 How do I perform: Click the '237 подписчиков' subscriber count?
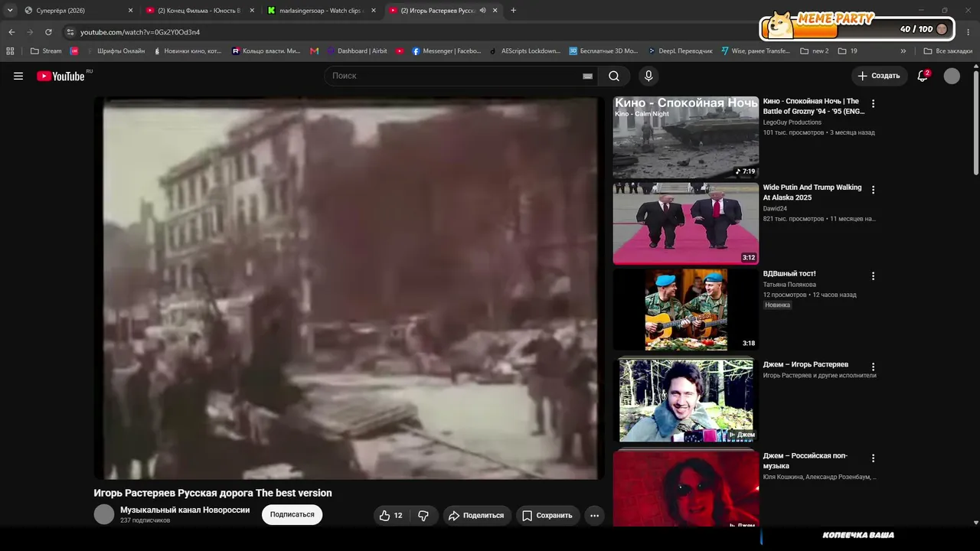(x=145, y=520)
